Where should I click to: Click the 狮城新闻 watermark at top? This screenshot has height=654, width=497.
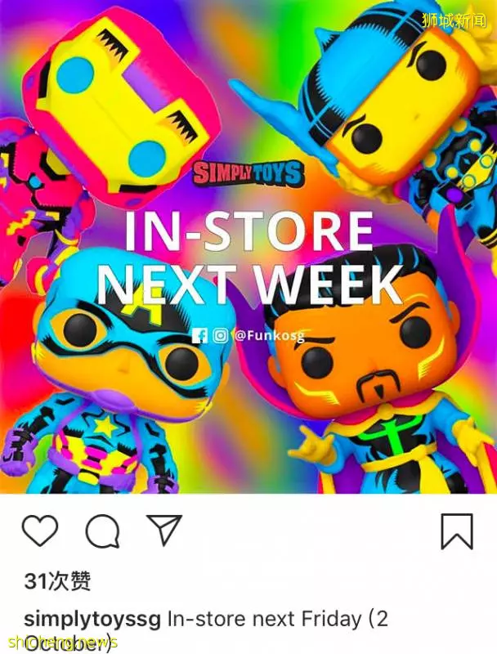click(454, 20)
